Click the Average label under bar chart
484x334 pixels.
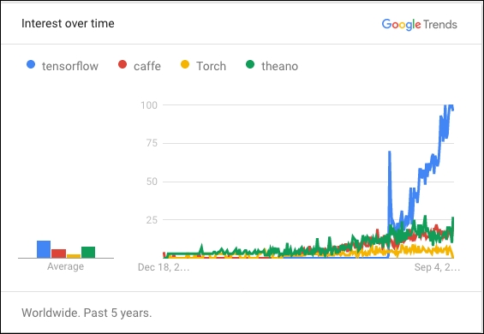click(x=65, y=266)
